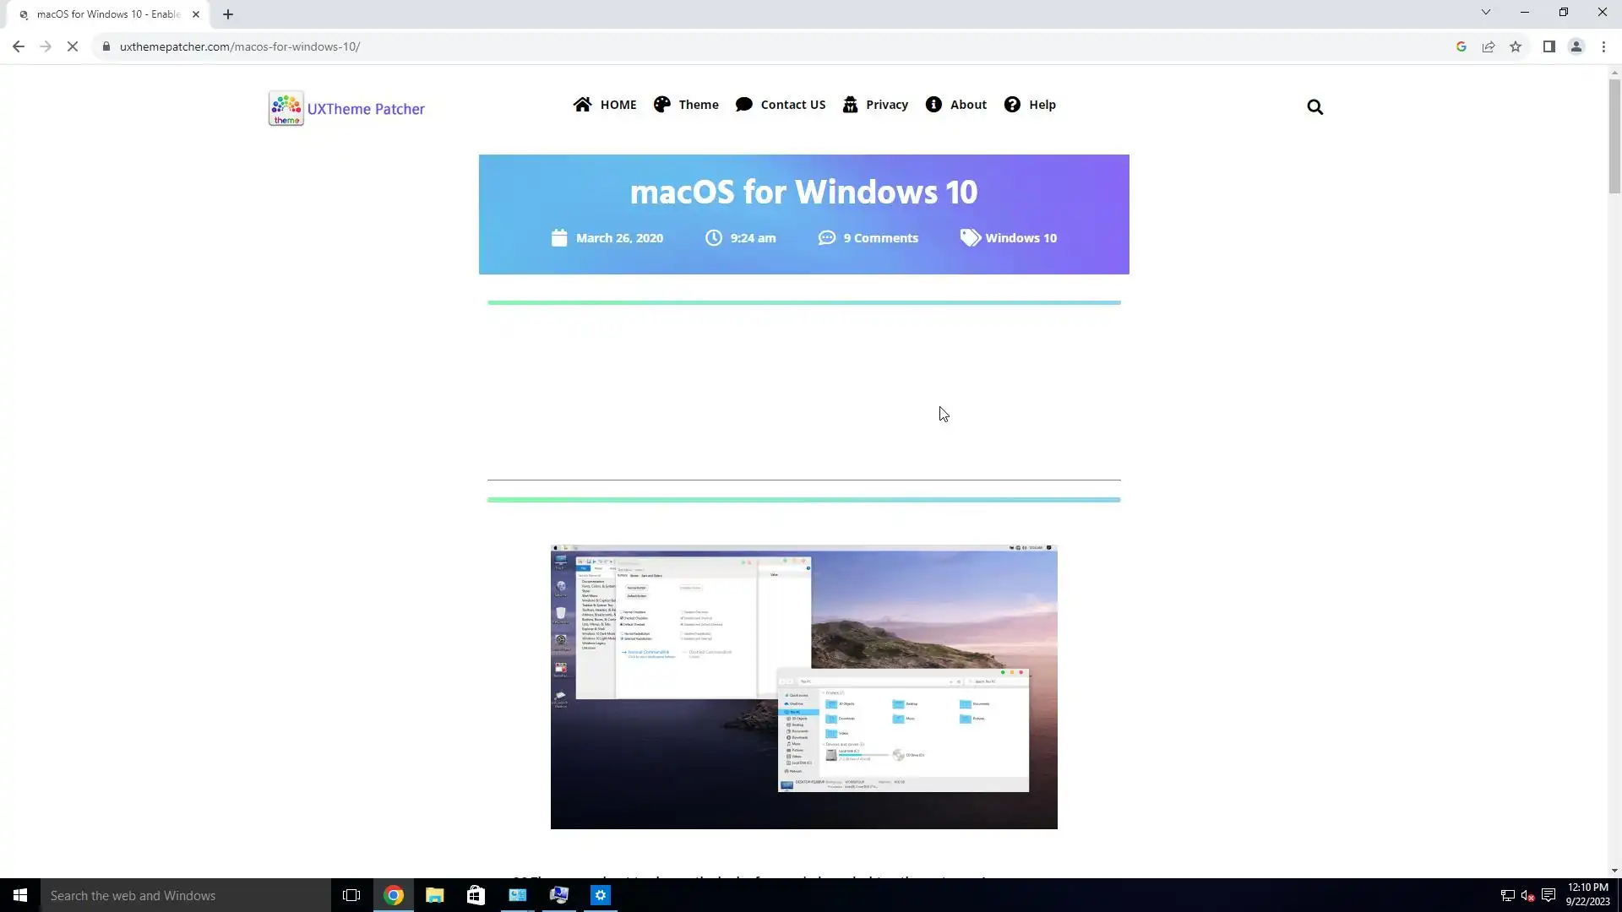Open Chrome three-dot menu
The image size is (1622, 912).
(1603, 46)
